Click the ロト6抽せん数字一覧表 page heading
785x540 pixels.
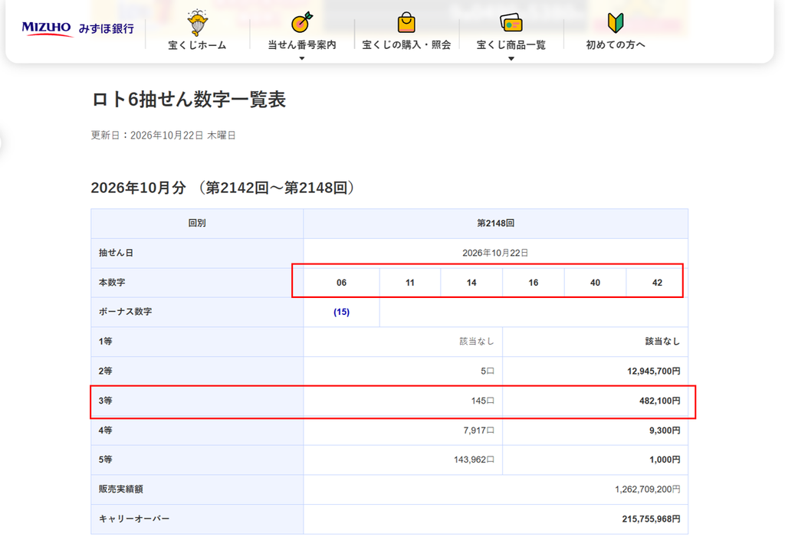click(189, 99)
